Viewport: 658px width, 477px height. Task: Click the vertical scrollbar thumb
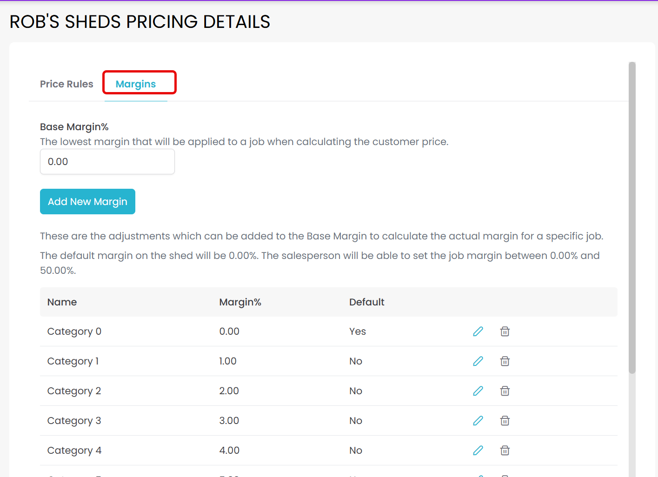(632, 218)
